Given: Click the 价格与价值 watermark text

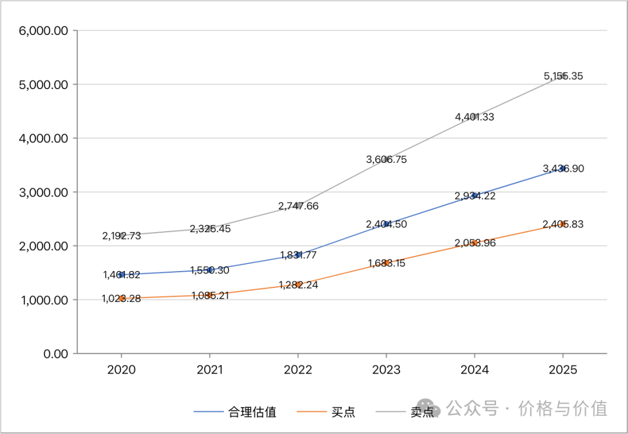Looking at the screenshot, I should coord(563,408).
